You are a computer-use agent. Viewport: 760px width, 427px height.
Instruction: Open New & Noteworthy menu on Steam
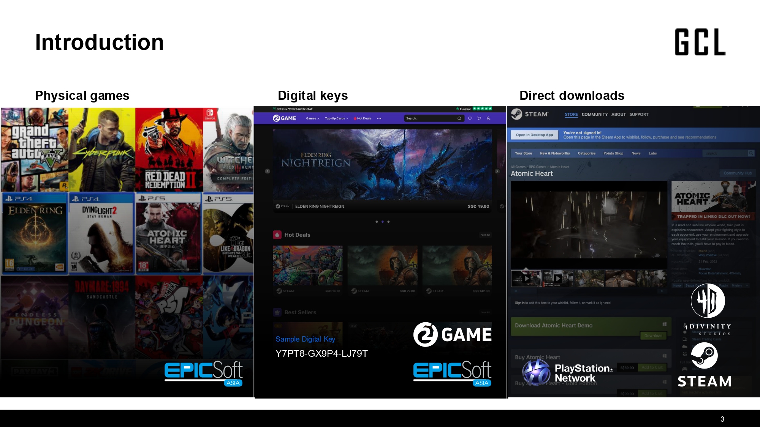click(555, 153)
